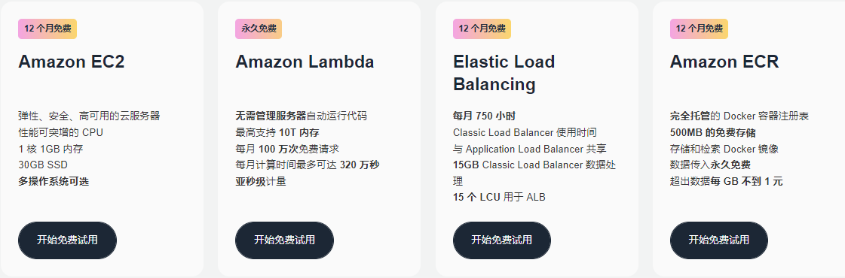This screenshot has width=845, height=278.
Task: Select the 永久免费 badge on Lambda card
Action: pyautogui.click(x=259, y=29)
